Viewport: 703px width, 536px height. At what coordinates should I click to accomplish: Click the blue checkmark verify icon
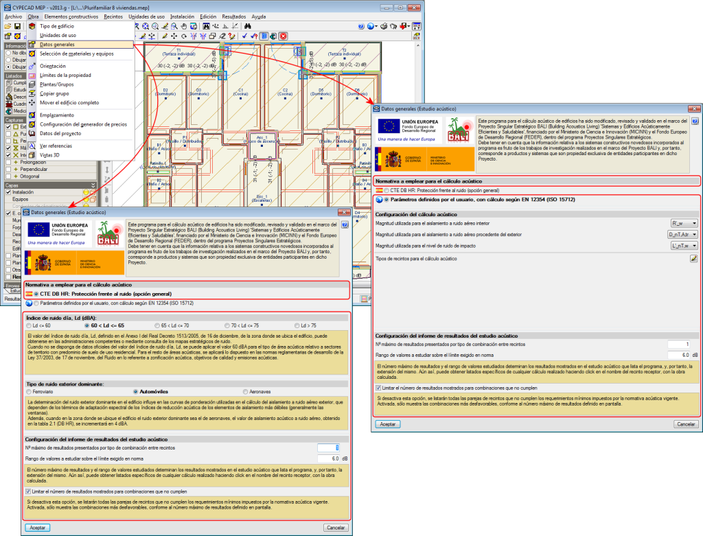click(244, 36)
